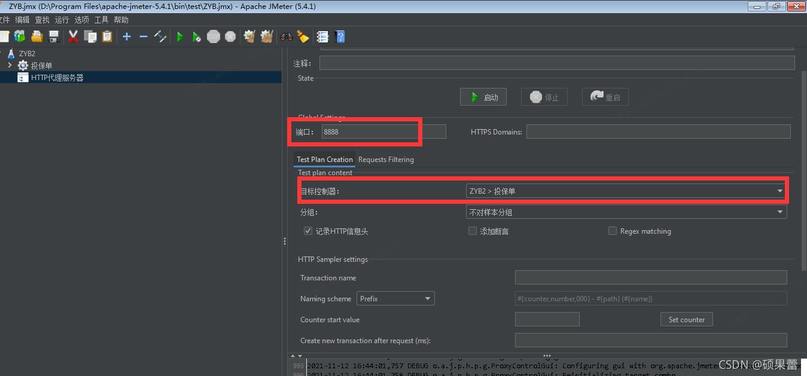Expand the 投保单 tree node arrow
The image size is (807, 376).
(x=10, y=65)
